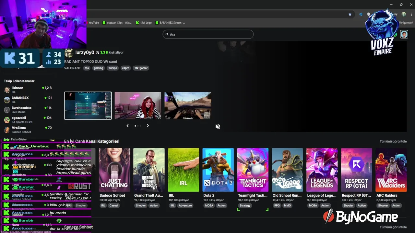Screen dimensions: 415x233
Task: Open the Chrome three-dot menu
Action: point(411,14)
